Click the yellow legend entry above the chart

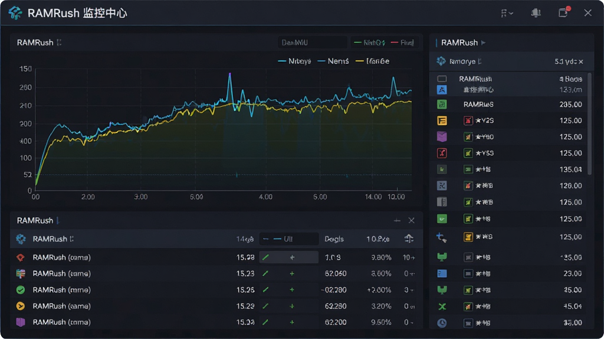pyautogui.click(x=373, y=61)
